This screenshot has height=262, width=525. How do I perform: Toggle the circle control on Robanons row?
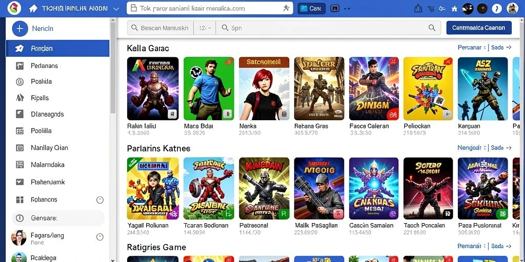coord(100,200)
